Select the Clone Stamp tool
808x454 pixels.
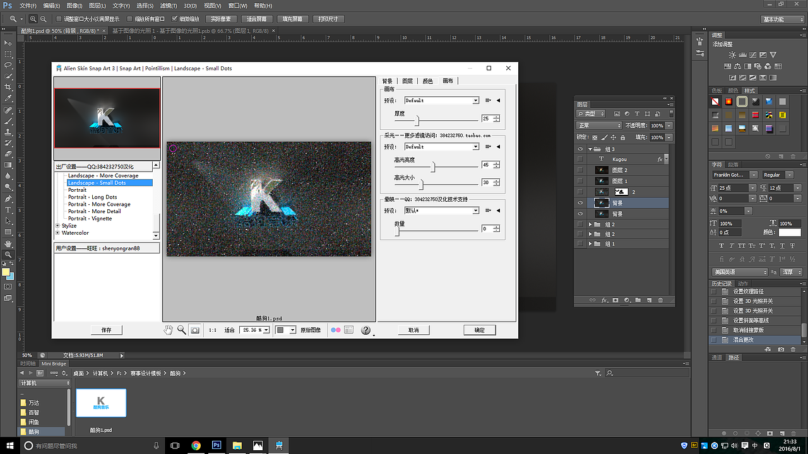9,132
